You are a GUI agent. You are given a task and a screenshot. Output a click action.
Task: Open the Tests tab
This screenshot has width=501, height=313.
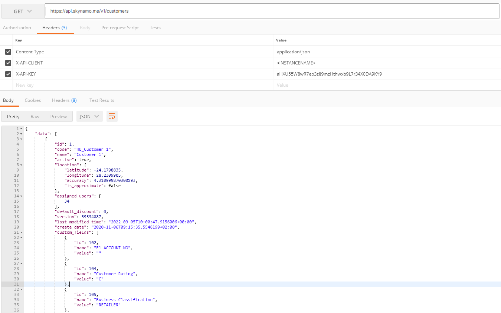(155, 28)
